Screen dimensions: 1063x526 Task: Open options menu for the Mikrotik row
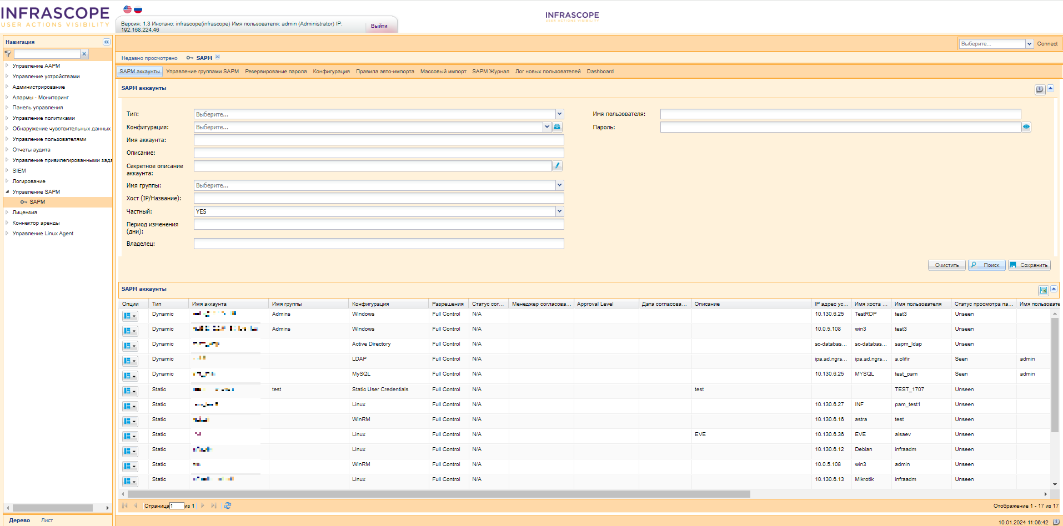coord(129,481)
